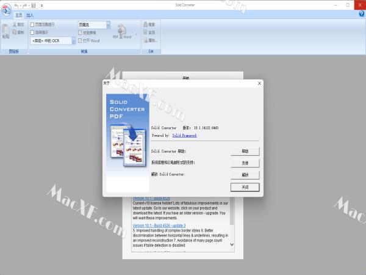366x275 pixels.
Task: Minimize the Solid Converter window
Action: pyautogui.click(x=335, y=5)
